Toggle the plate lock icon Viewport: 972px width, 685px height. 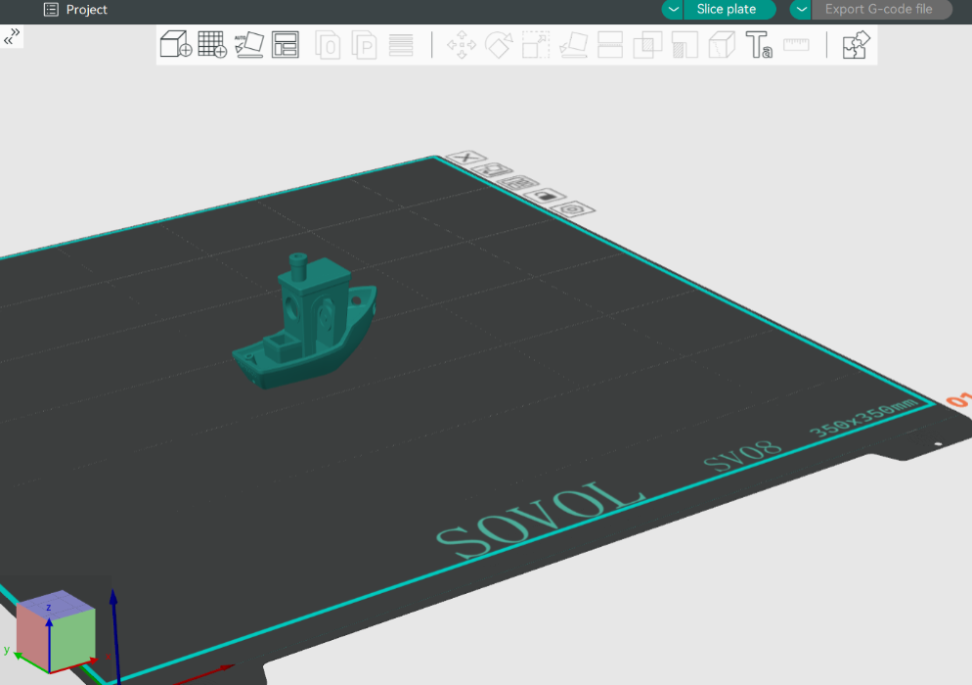pos(546,196)
